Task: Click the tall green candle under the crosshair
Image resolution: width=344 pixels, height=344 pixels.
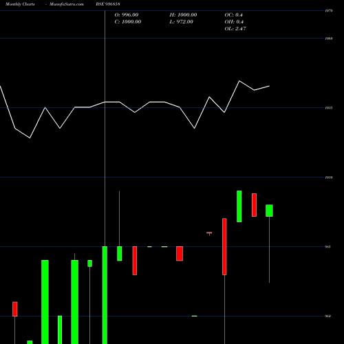Action: 105,295
